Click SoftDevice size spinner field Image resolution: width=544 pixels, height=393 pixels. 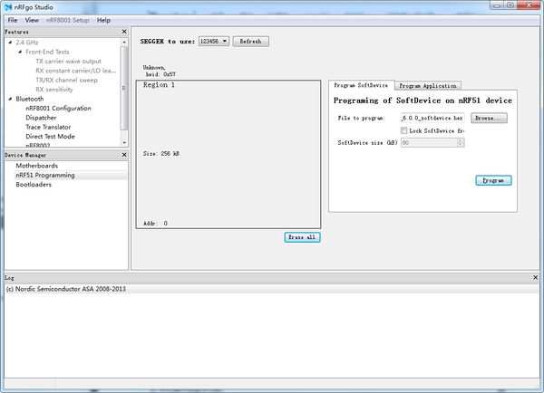click(x=432, y=142)
